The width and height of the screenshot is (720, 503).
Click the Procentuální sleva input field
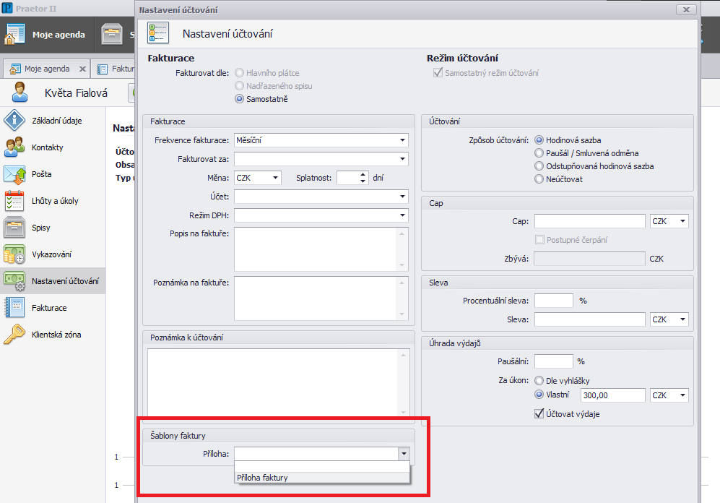point(553,301)
